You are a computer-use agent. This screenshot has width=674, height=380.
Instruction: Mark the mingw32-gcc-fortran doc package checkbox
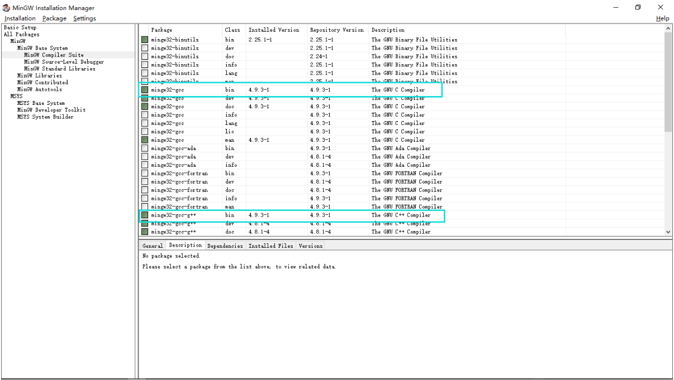pos(145,190)
